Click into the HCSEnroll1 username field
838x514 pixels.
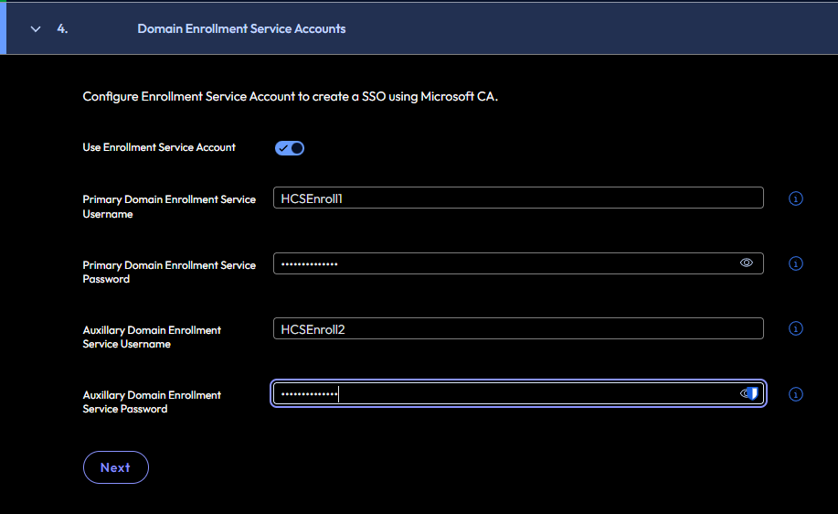click(517, 198)
